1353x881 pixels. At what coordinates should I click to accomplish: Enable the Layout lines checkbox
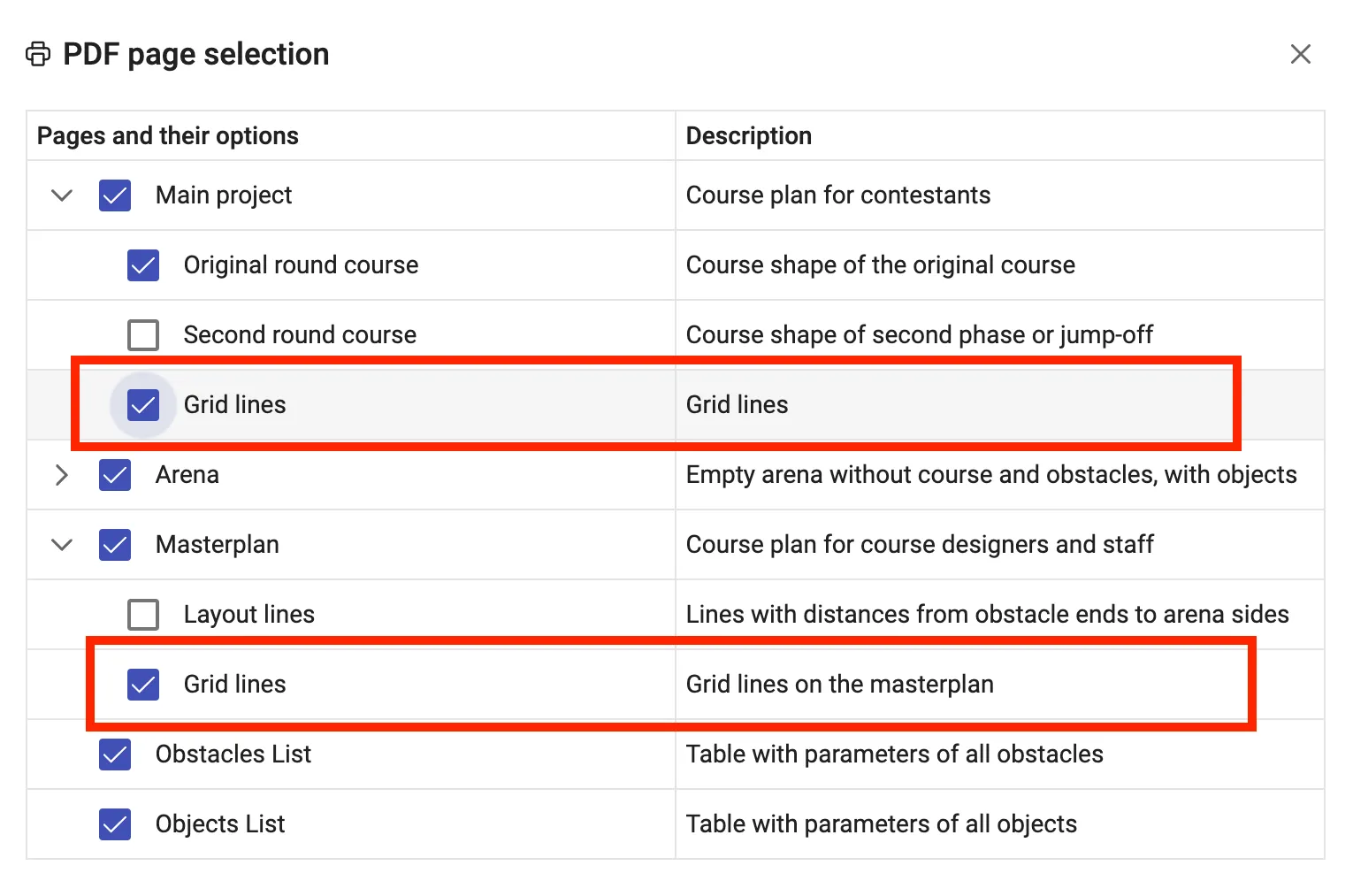[143, 615]
